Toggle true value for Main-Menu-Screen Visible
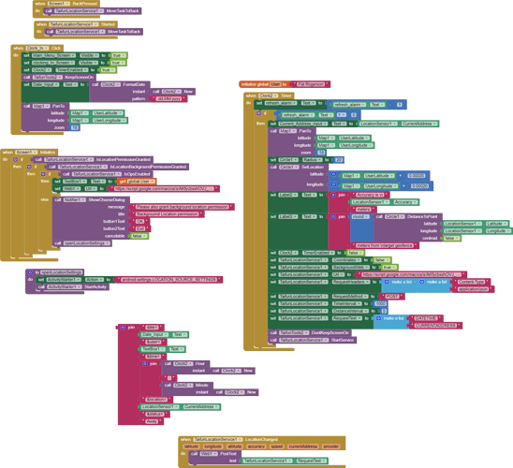The width and height of the screenshot is (513, 468). [x=119, y=55]
